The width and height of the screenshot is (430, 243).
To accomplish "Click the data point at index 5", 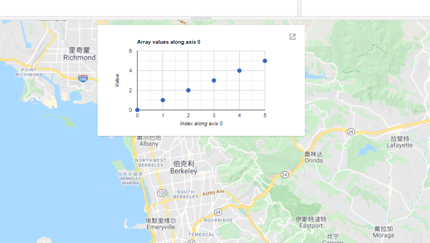I will [x=265, y=61].
